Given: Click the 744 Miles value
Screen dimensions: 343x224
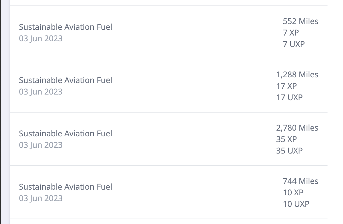Looking at the screenshot, I should pyautogui.click(x=300, y=181).
